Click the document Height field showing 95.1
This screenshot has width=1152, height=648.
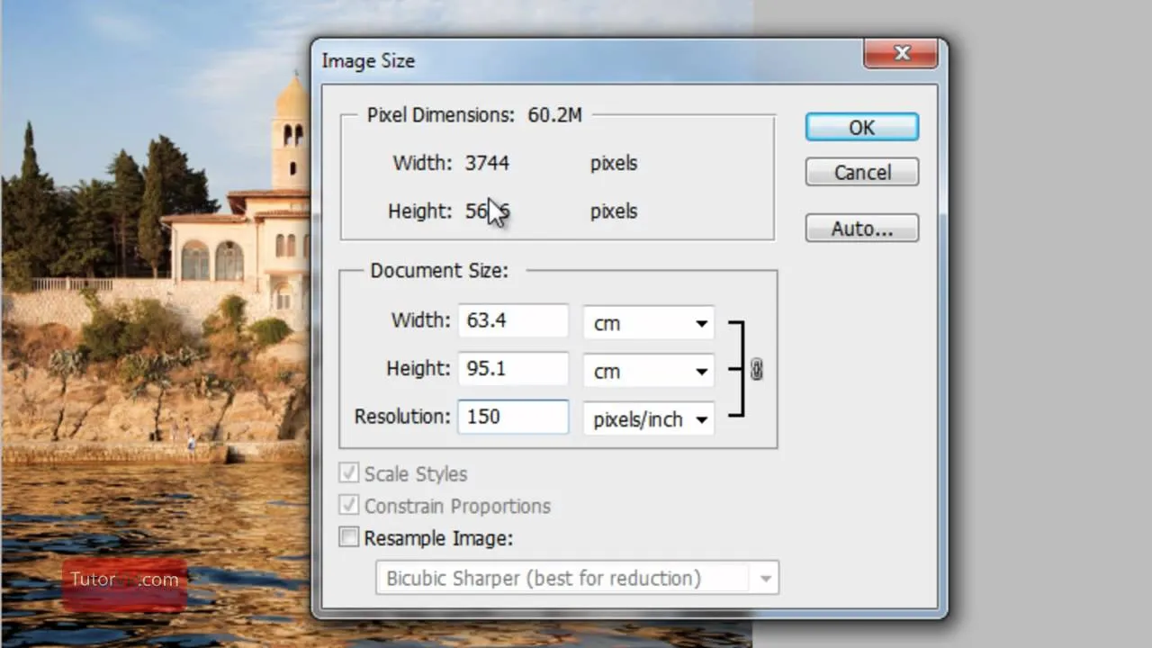point(513,369)
